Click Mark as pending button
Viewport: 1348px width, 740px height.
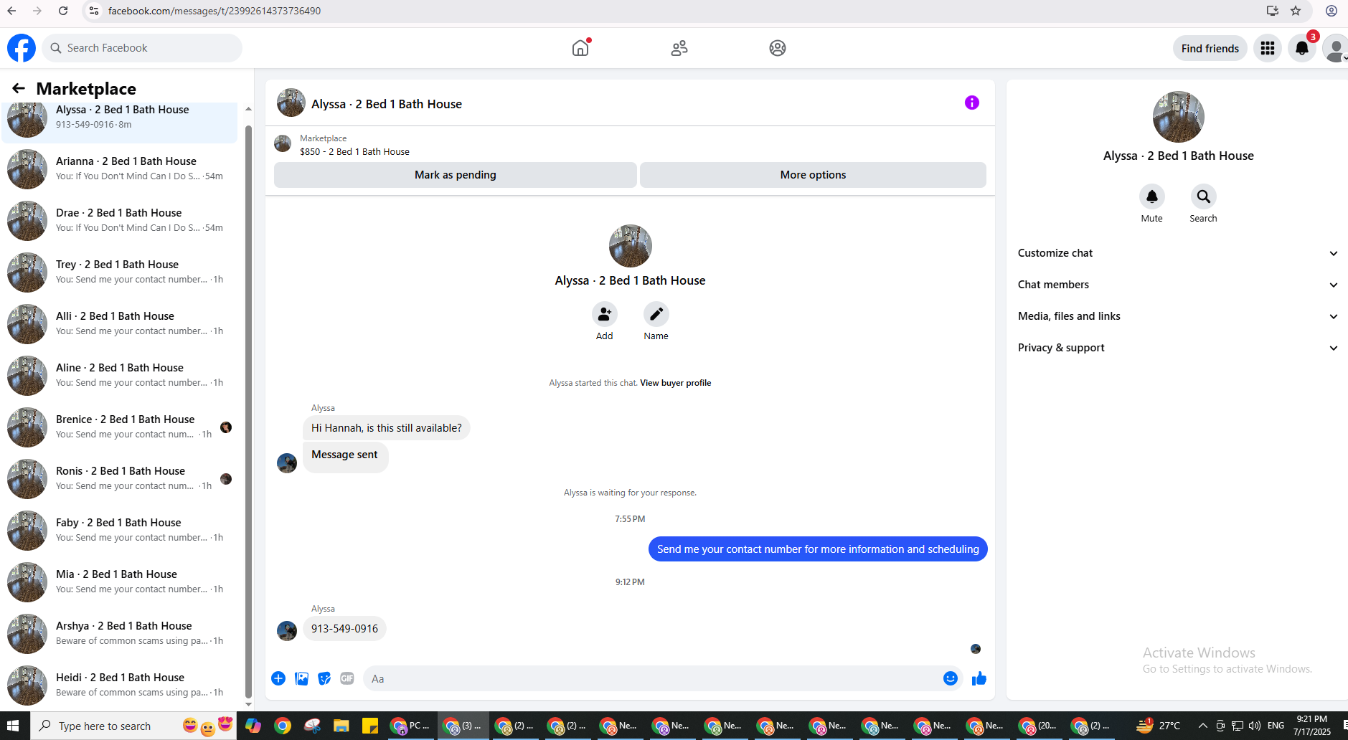point(456,175)
